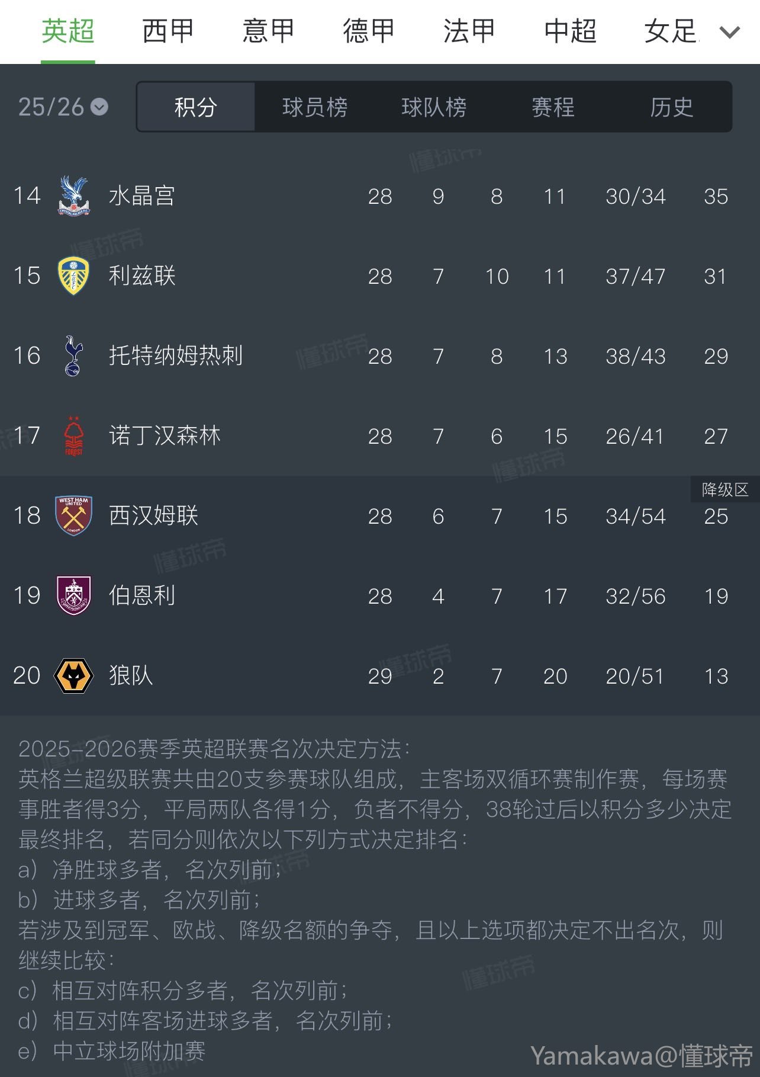View the 历史 history tab
This screenshot has height=1077, width=760.
pyautogui.click(x=671, y=107)
